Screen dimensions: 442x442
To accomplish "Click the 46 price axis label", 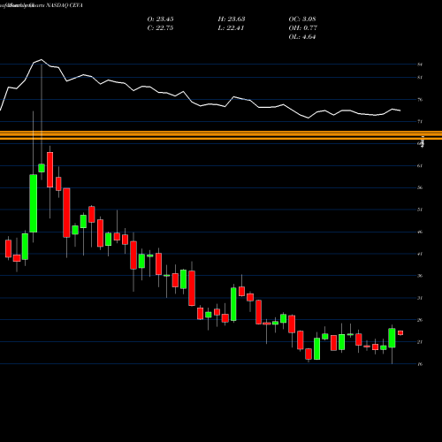I will point(420,232).
